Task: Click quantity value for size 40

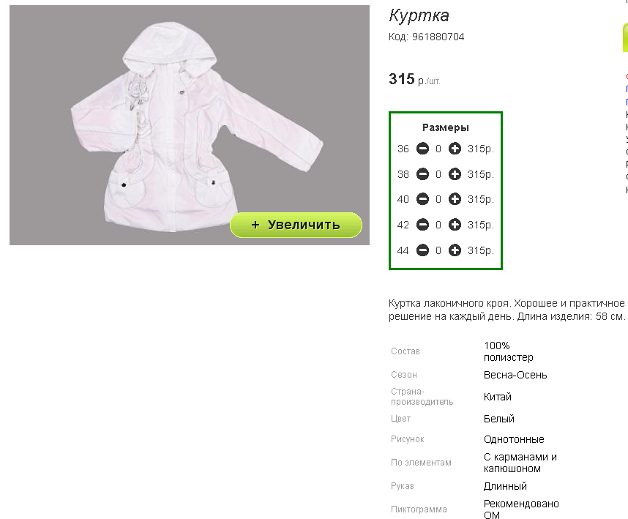Action: tap(438, 199)
